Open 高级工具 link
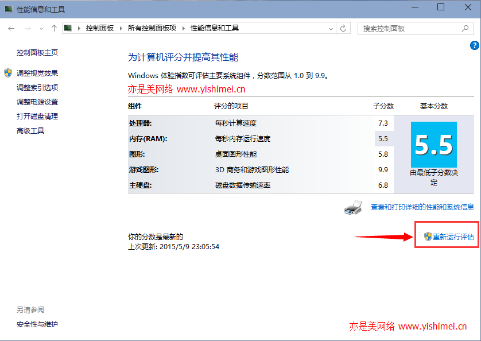The image size is (481, 341). coord(30,131)
